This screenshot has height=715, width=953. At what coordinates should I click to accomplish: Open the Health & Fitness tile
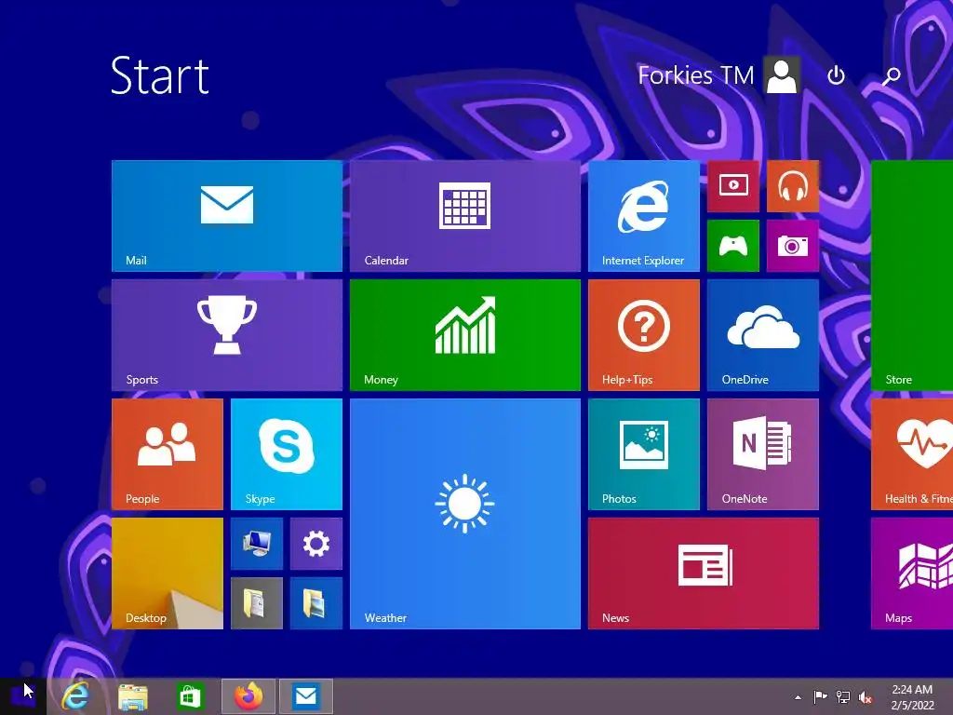(x=912, y=454)
